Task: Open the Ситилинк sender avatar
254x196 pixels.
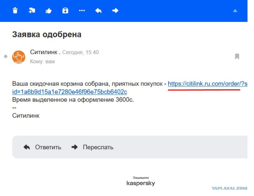Action: click(19, 57)
